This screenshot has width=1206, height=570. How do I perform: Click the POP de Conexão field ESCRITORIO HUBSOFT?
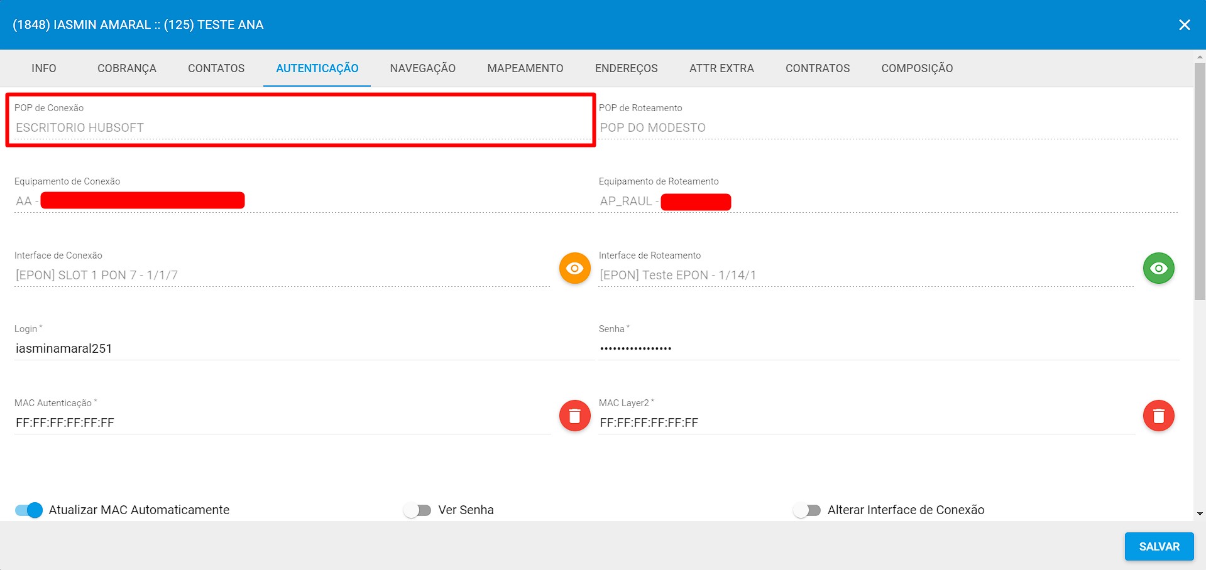[304, 127]
